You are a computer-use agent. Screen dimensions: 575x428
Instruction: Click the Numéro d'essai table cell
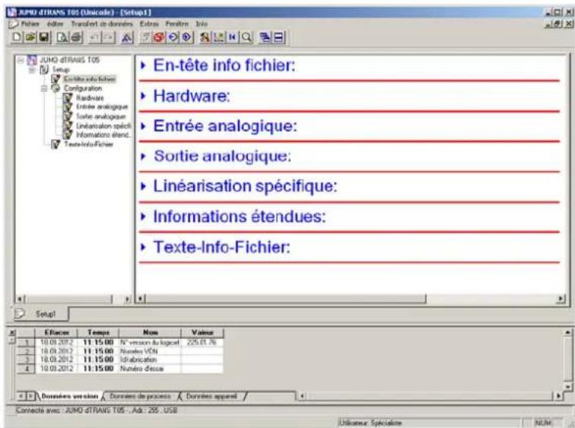pyautogui.click(x=150, y=369)
